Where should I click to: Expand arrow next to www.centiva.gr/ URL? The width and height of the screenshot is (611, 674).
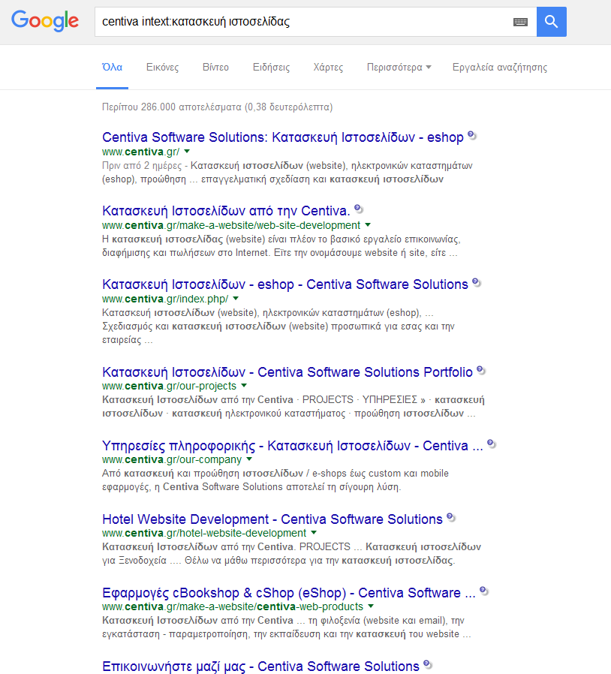187,152
